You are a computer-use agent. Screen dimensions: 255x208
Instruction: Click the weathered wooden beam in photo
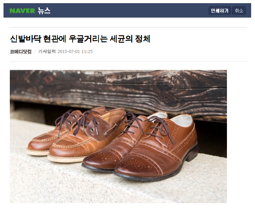[118, 91]
